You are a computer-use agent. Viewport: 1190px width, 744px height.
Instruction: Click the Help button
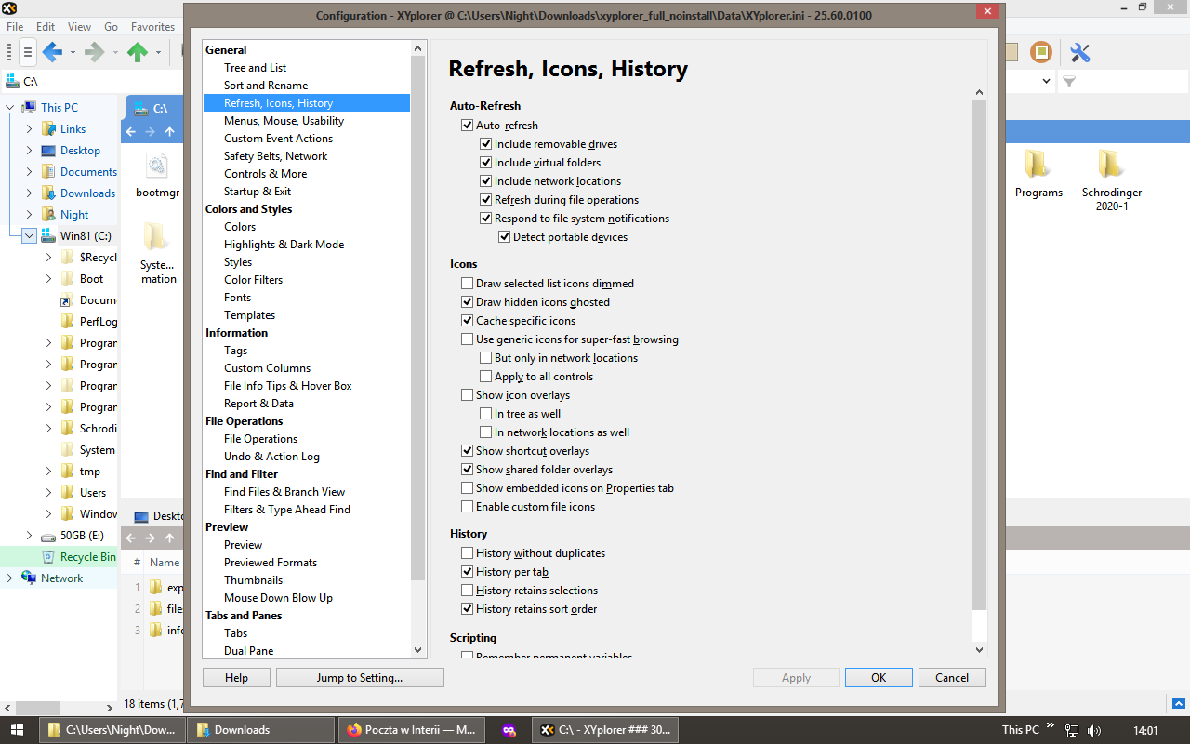(236, 677)
